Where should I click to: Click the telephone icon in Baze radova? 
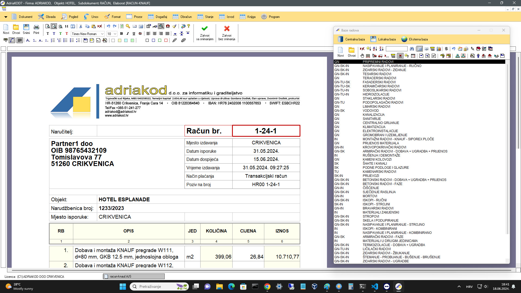tap(472, 49)
